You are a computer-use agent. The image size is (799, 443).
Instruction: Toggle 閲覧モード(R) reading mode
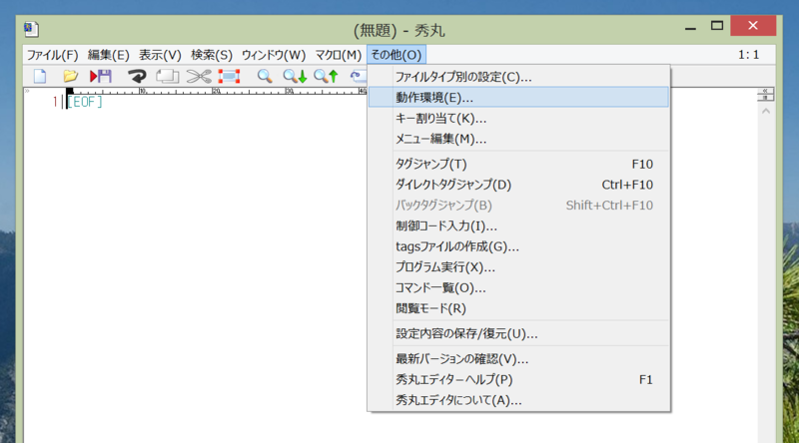click(518, 308)
